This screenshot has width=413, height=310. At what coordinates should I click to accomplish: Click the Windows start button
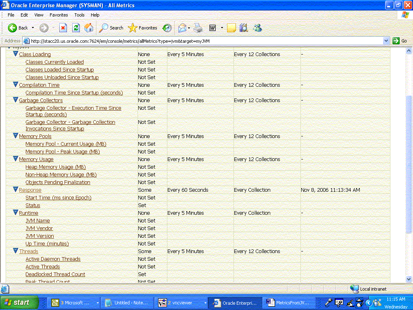[x=19, y=303]
